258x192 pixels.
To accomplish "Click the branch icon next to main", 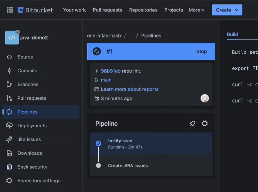I will click(97, 80).
